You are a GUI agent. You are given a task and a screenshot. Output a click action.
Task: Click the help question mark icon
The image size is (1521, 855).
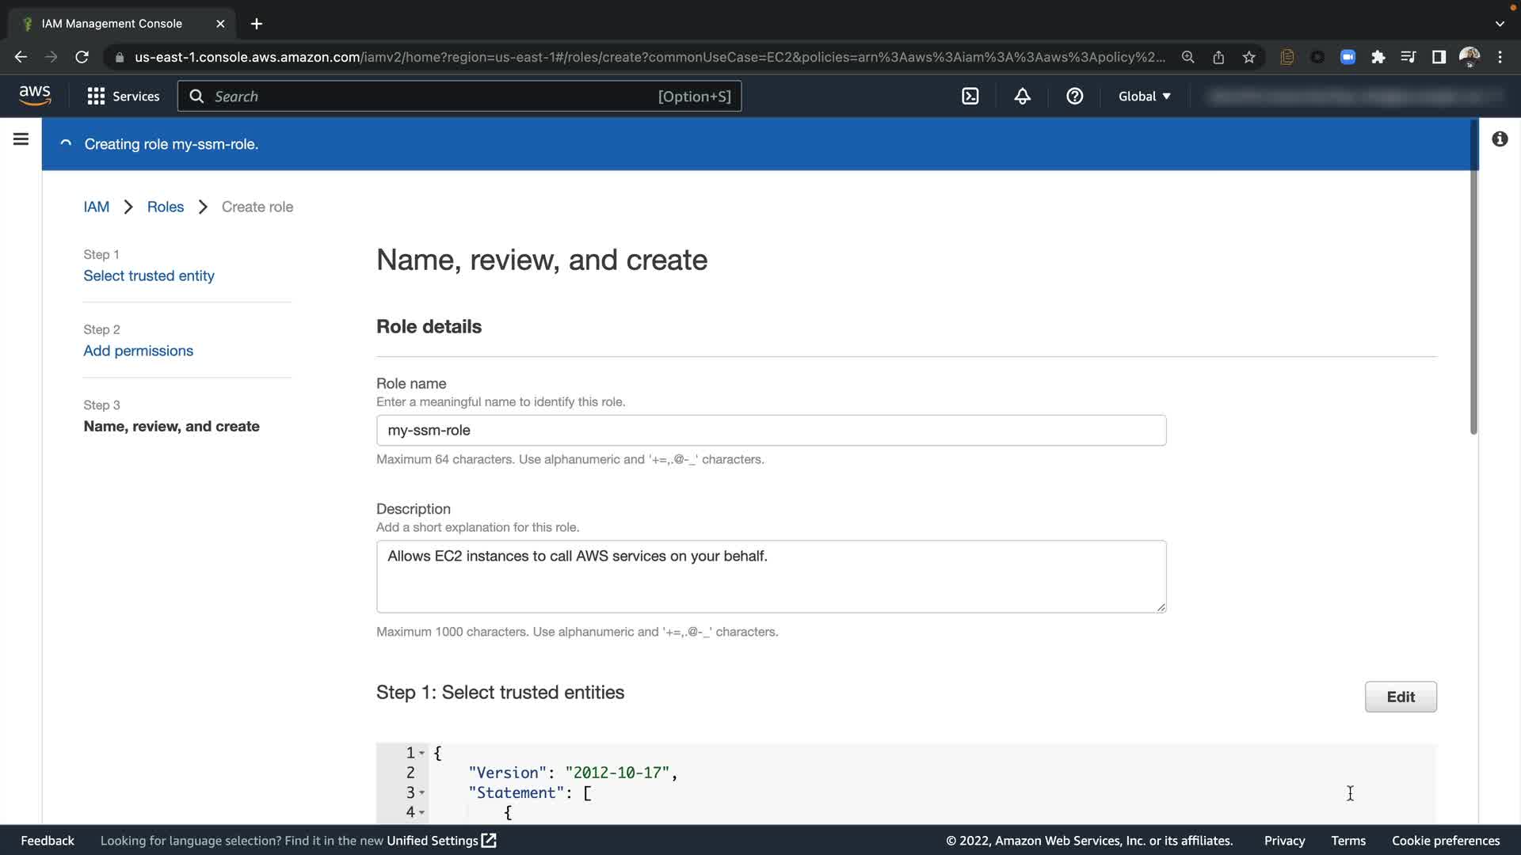(1074, 97)
